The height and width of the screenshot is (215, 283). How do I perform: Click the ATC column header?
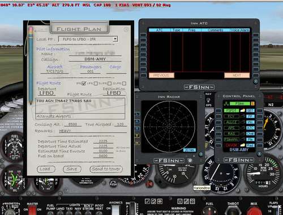point(160,30)
